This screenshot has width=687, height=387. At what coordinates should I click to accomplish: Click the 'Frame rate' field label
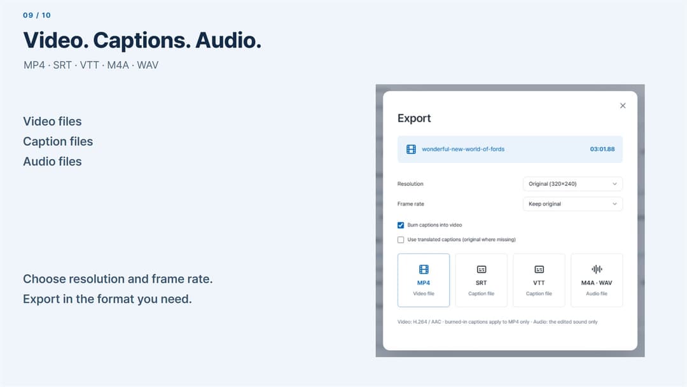tap(411, 204)
